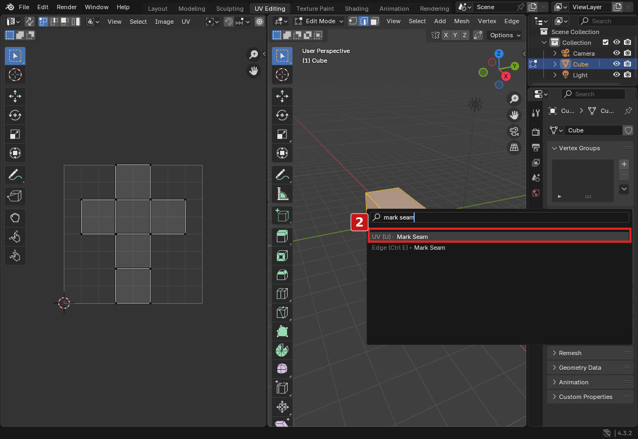This screenshot has width=638, height=439.
Task: Activate the Inset Faces tool
Action: (x=282, y=256)
